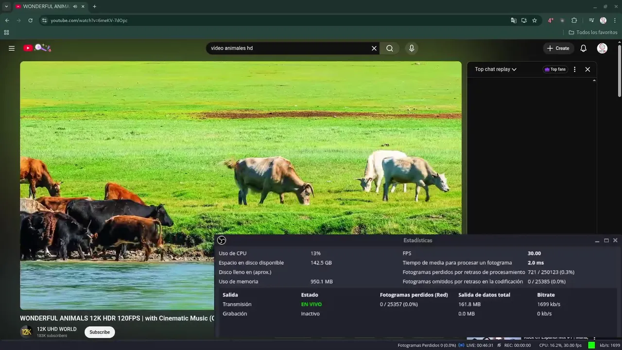622x350 pixels.
Task: Click the Subscribe button
Action: pyautogui.click(x=100, y=332)
